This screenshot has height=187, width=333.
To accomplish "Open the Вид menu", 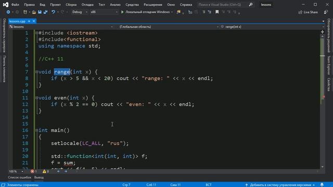I will [42, 5].
